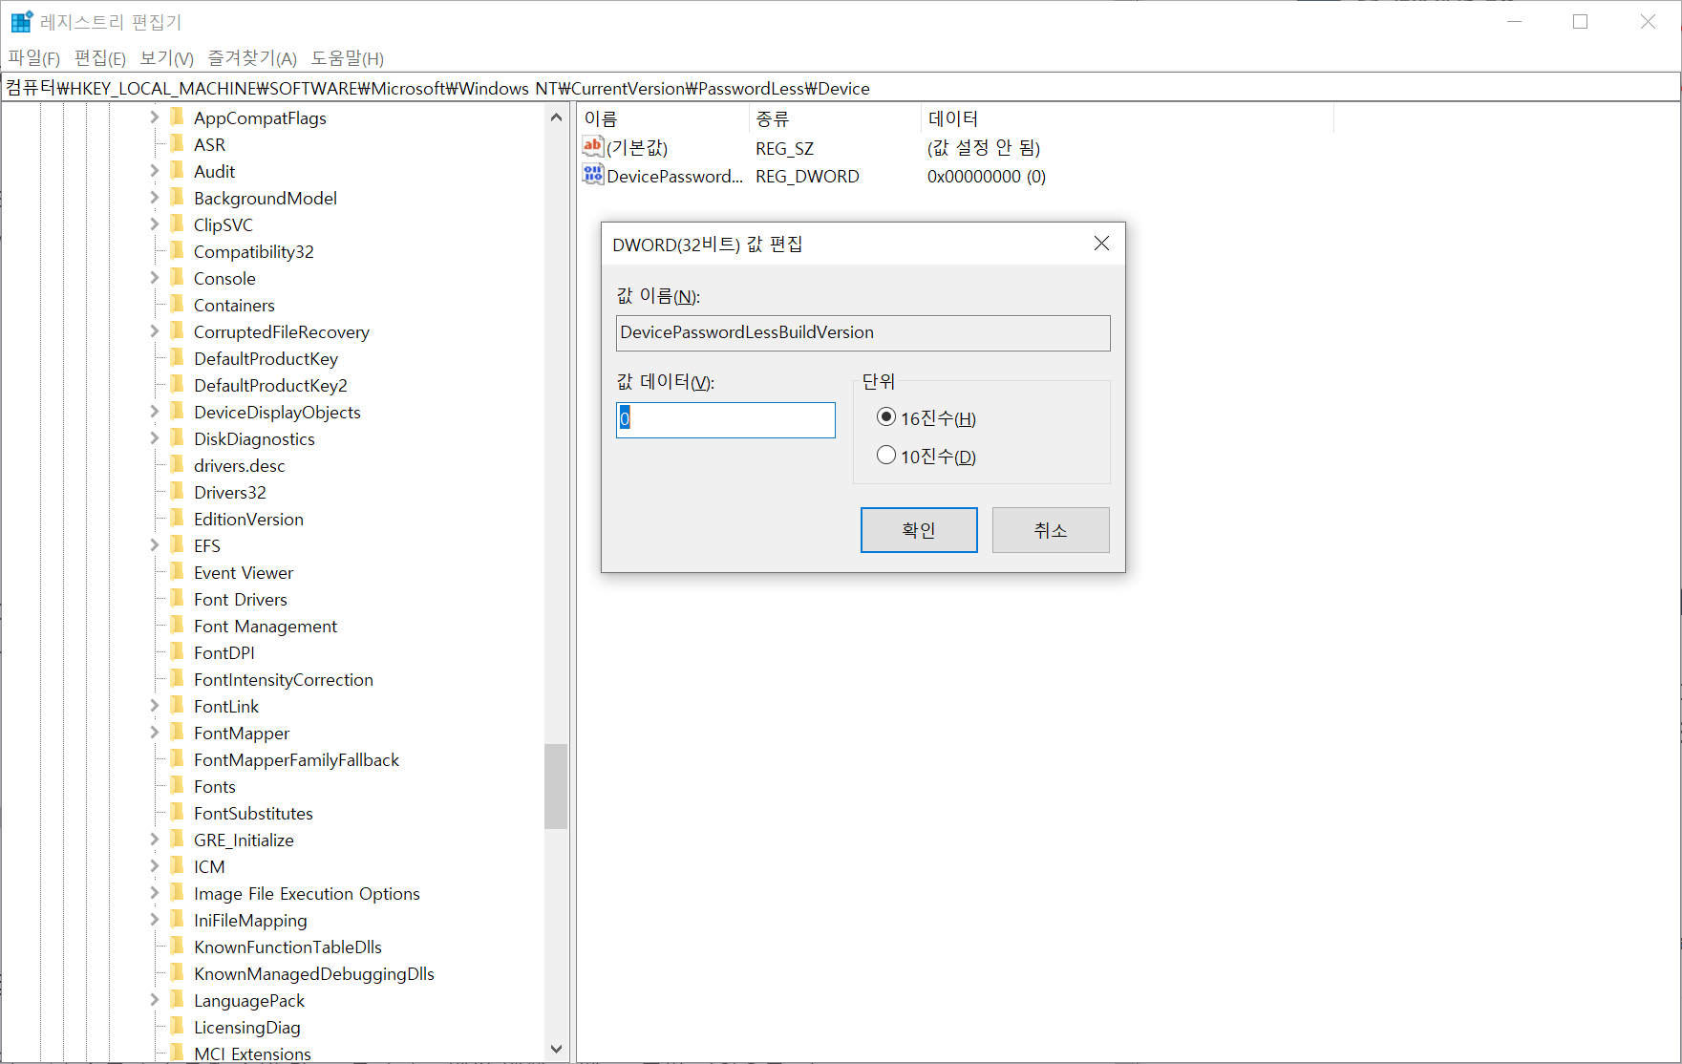Click the ASR folder icon
This screenshot has width=1682, height=1064.
177,144
